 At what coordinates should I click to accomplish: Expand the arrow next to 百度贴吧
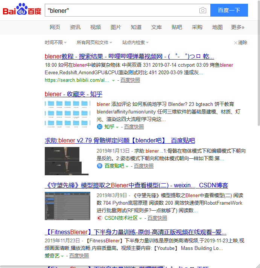coord(127,166)
